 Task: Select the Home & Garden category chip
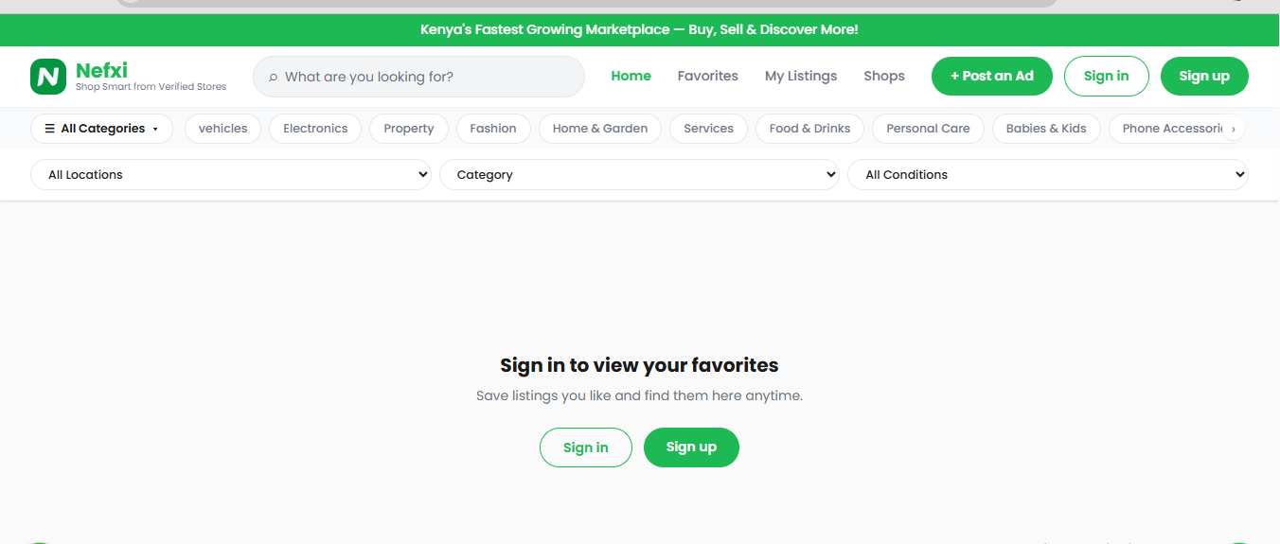(x=600, y=129)
